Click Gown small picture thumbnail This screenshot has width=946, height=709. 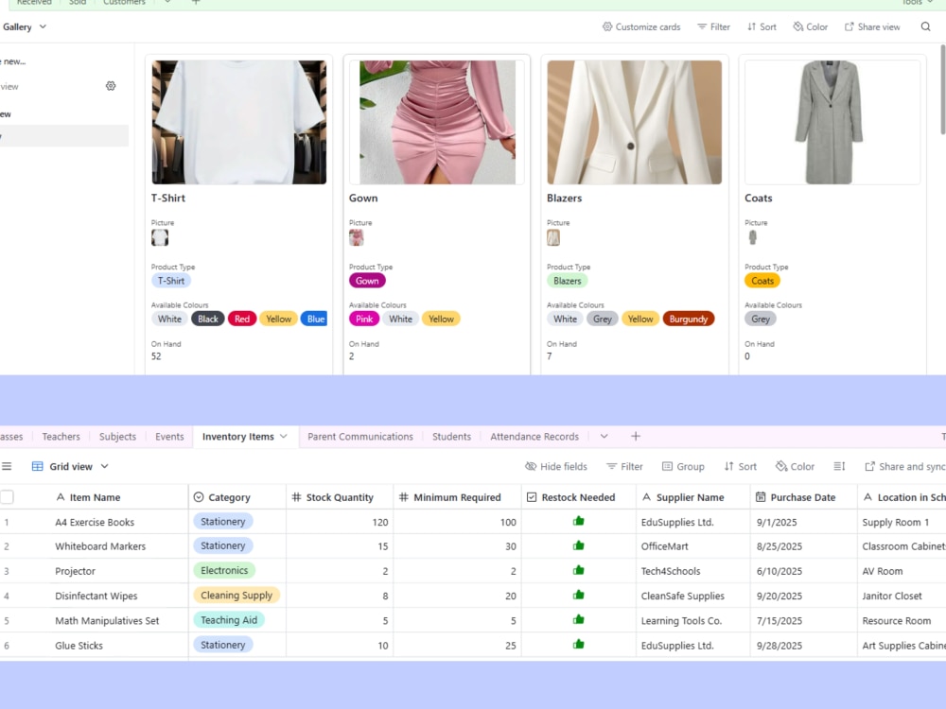pyautogui.click(x=357, y=237)
